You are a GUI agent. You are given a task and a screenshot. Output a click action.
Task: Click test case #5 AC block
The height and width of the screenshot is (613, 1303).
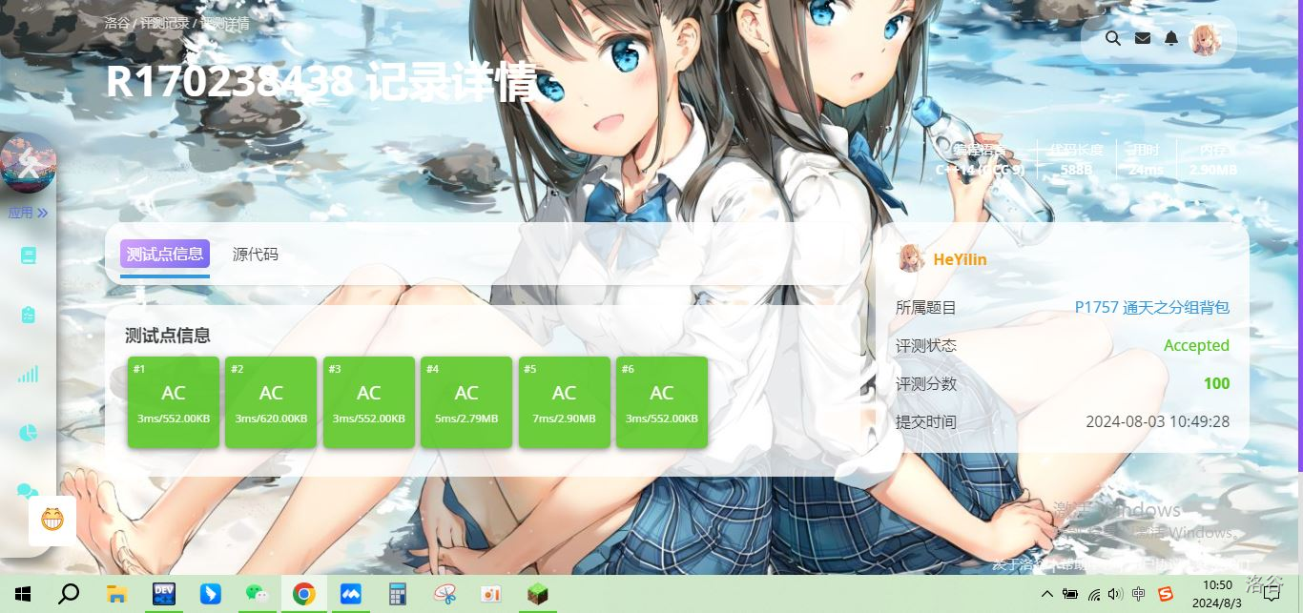(x=564, y=401)
